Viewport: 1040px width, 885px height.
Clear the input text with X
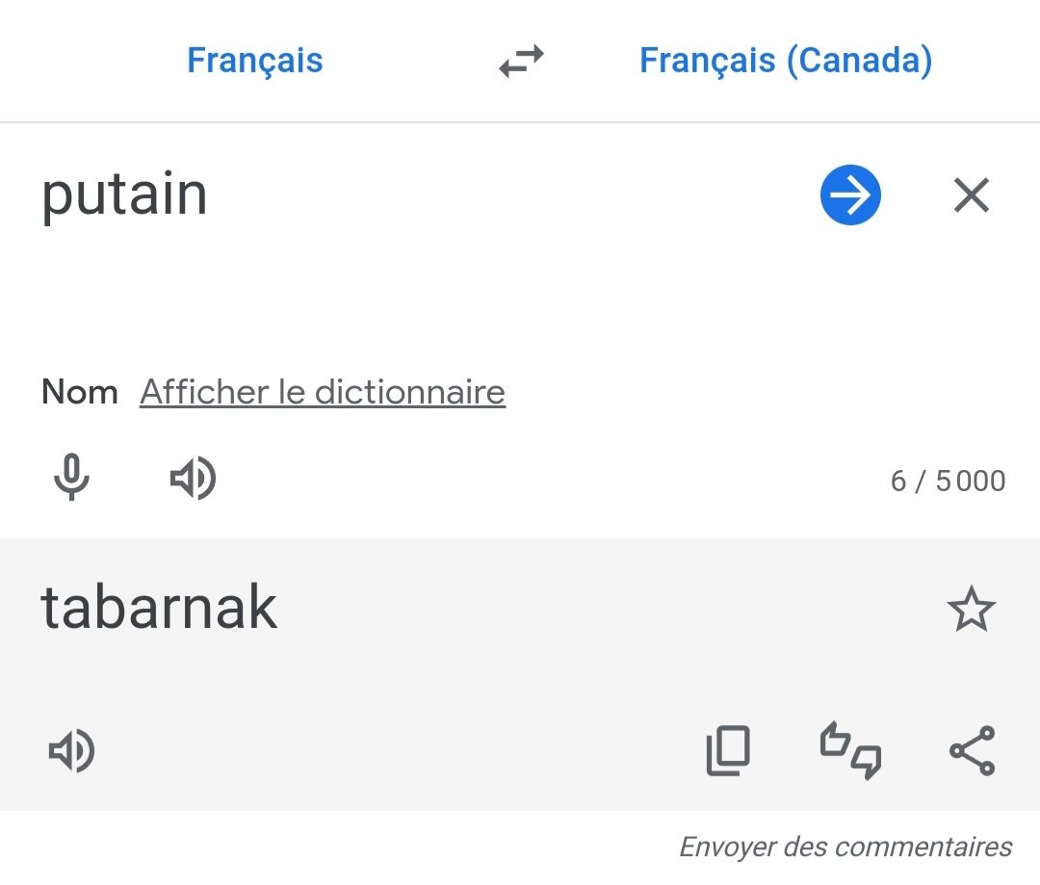pyautogui.click(x=971, y=195)
